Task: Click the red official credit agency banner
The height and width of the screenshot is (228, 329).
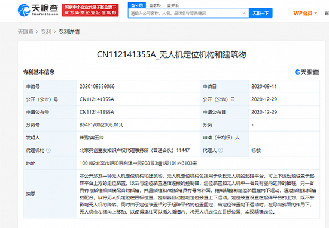Action: coord(90,10)
